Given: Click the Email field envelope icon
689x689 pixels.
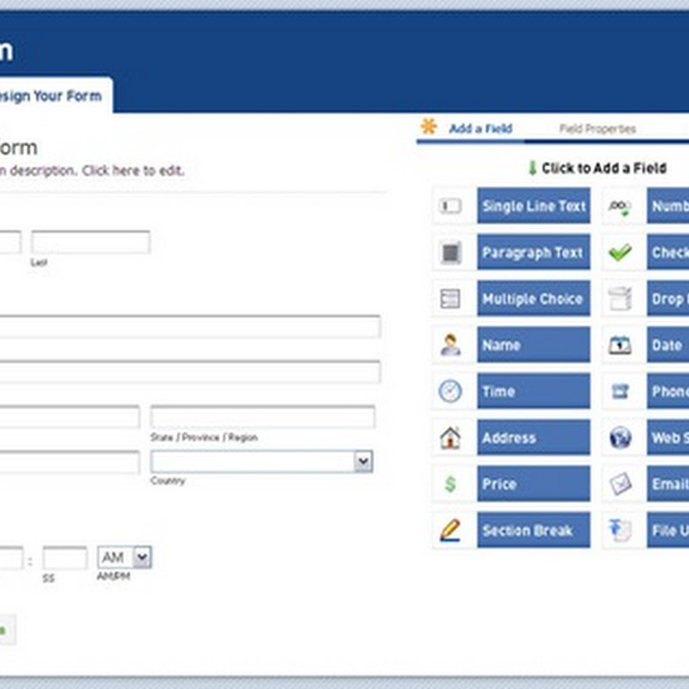Looking at the screenshot, I should pyautogui.click(x=619, y=484).
